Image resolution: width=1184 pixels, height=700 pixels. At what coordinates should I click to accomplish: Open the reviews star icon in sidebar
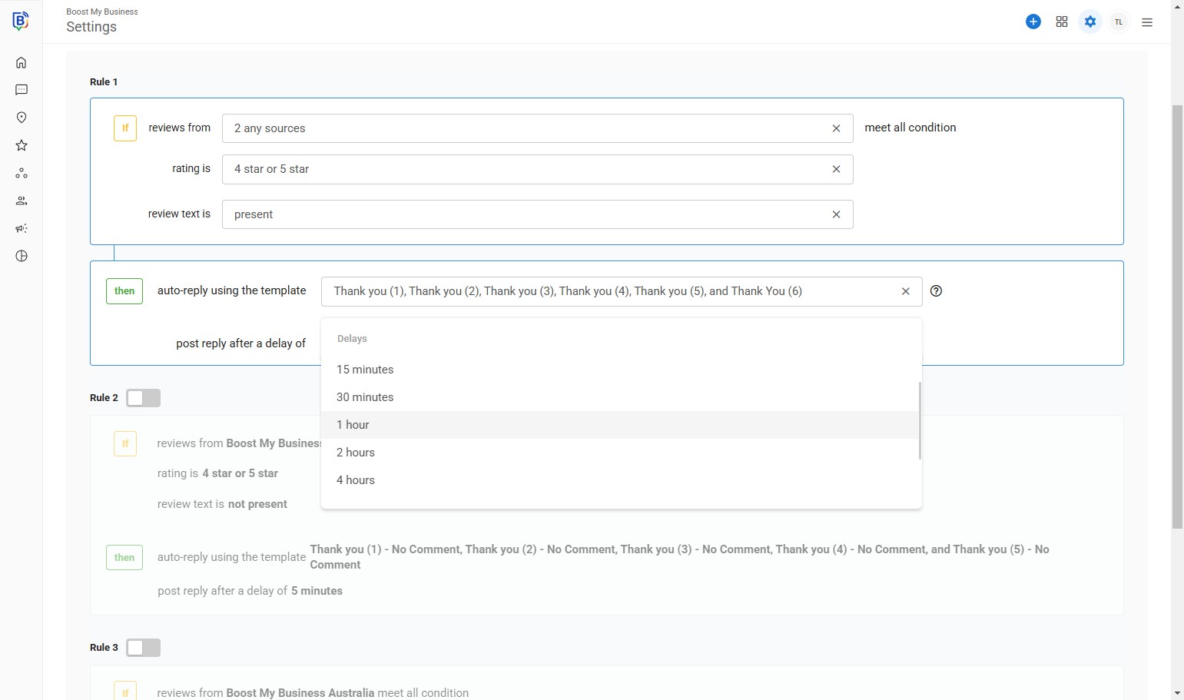22,145
